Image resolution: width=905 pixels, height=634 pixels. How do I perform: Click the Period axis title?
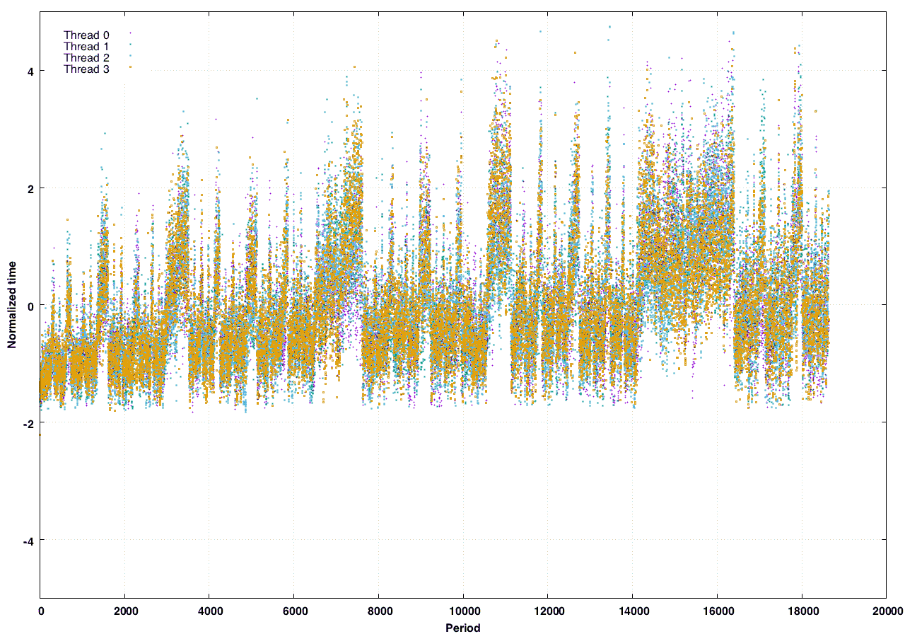coord(463,628)
